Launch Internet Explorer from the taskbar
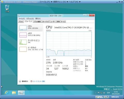Screen dimensions: 124x99 pos(6,93)
